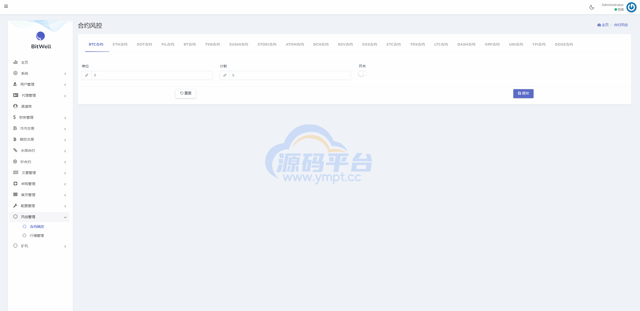Click the Administrator username text
This screenshot has height=311, width=640.
(x=612, y=5)
